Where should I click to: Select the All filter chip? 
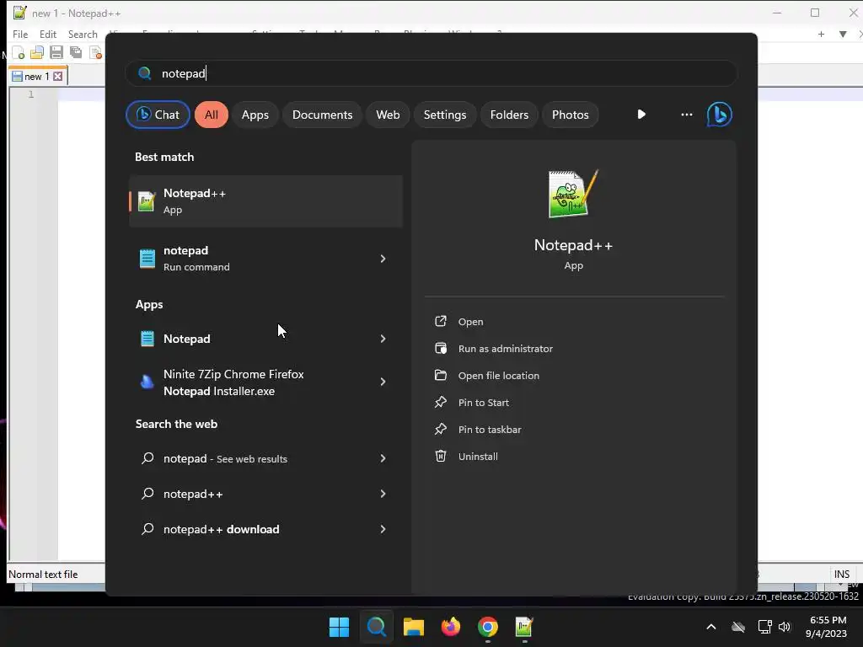tap(212, 115)
